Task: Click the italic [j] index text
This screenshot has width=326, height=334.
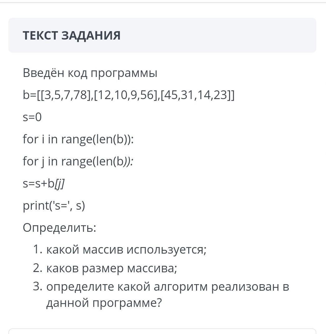Action: [60, 184]
